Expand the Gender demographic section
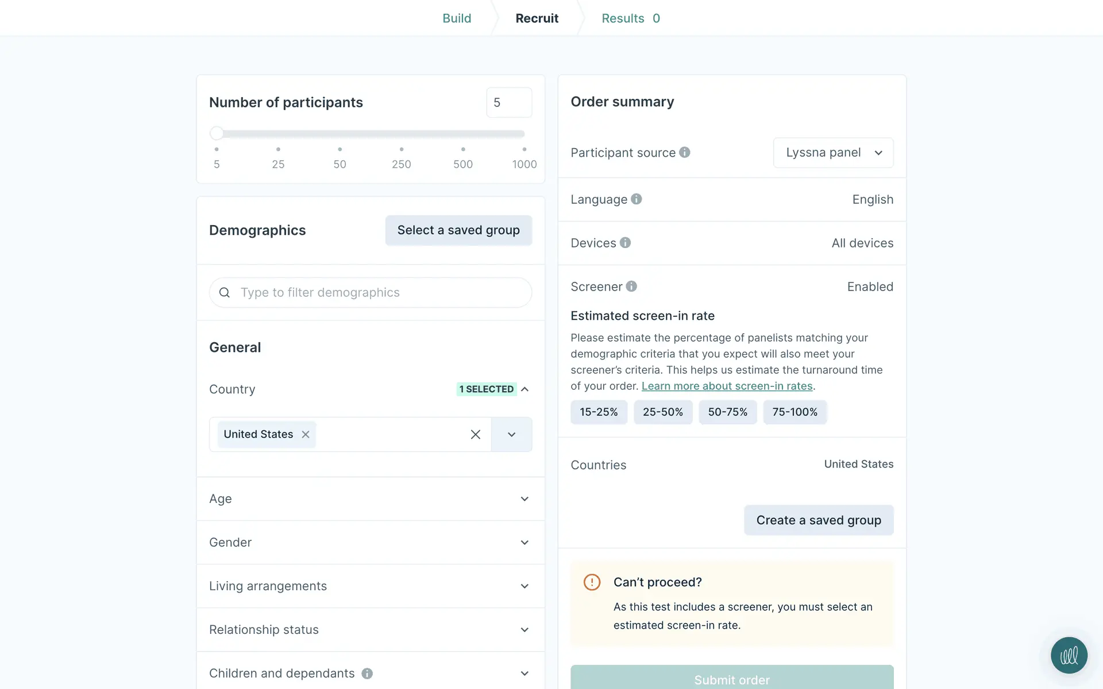Image resolution: width=1103 pixels, height=689 pixels. click(x=371, y=543)
